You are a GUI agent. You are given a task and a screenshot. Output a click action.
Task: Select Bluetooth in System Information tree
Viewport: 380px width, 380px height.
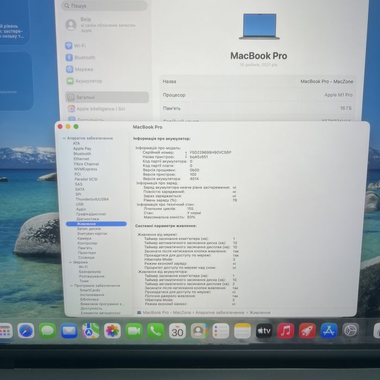click(82, 154)
